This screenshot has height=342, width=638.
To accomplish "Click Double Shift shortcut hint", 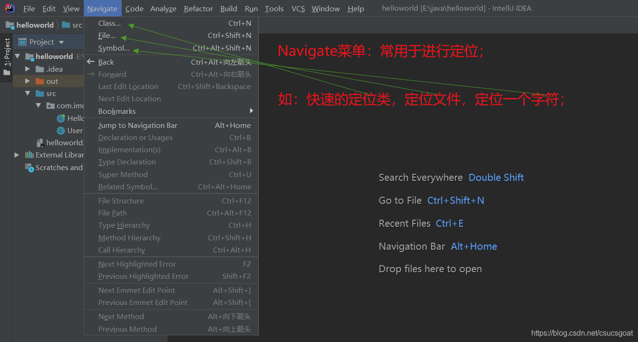I will pyautogui.click(x=496, y=178).
